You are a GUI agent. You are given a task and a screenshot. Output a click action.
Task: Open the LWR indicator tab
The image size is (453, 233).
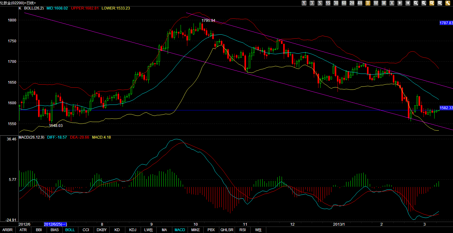coord(148,230)
